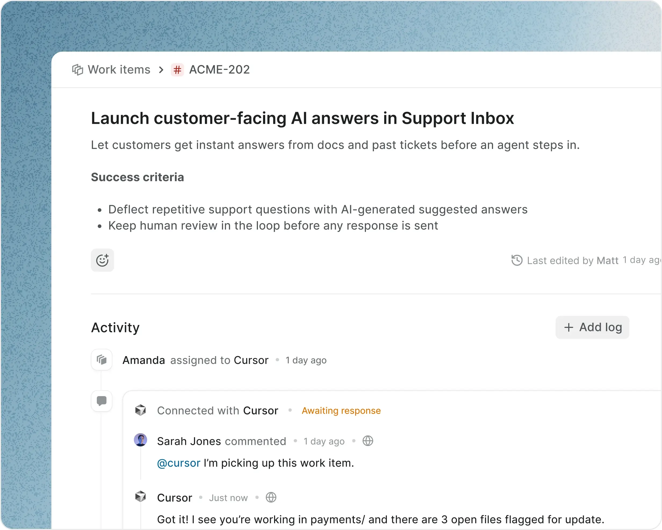This screenshot has height=530, width=662.
Task: Open the @cursor mention link
Action: pos(178,463)
